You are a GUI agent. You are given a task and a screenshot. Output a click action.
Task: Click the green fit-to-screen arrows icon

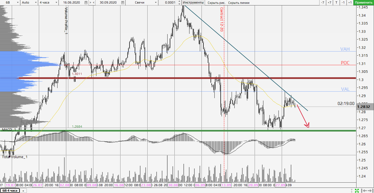(x=357, y=191)
